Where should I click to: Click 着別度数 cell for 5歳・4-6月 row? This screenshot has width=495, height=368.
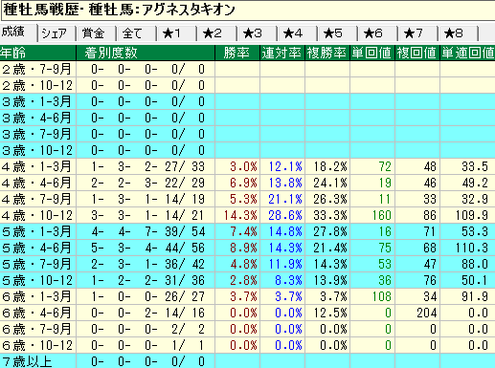point(146,248)
